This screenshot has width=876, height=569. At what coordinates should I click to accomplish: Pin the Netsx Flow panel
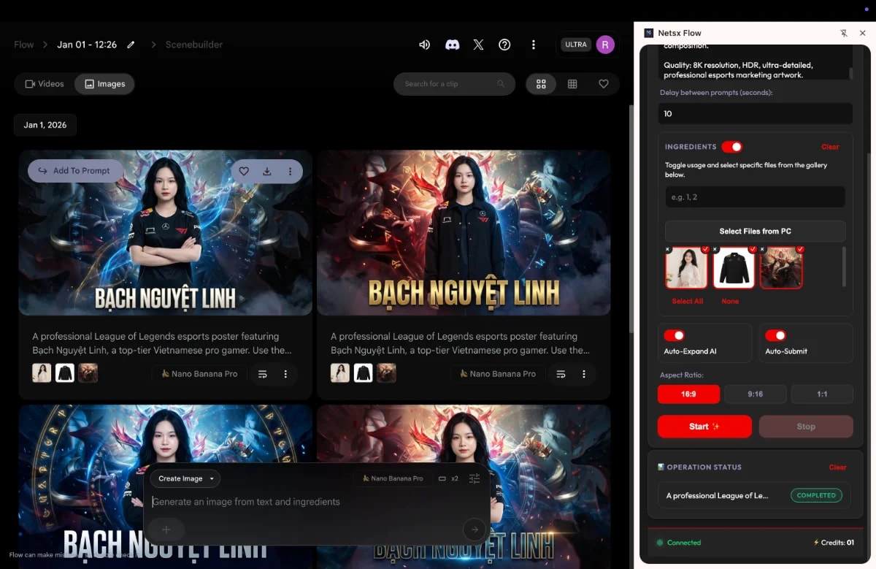[844, 33]
